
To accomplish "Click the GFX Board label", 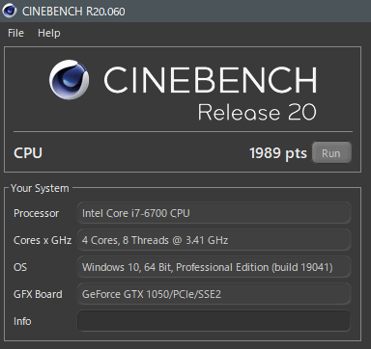I will pyautogui.click(x=38, y=294).
